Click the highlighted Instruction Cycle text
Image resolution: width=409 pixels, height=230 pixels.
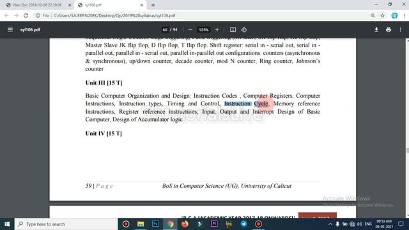[246, 103]
